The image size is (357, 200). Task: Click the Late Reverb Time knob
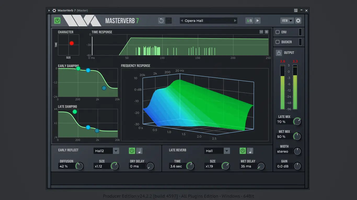(190, 166)
